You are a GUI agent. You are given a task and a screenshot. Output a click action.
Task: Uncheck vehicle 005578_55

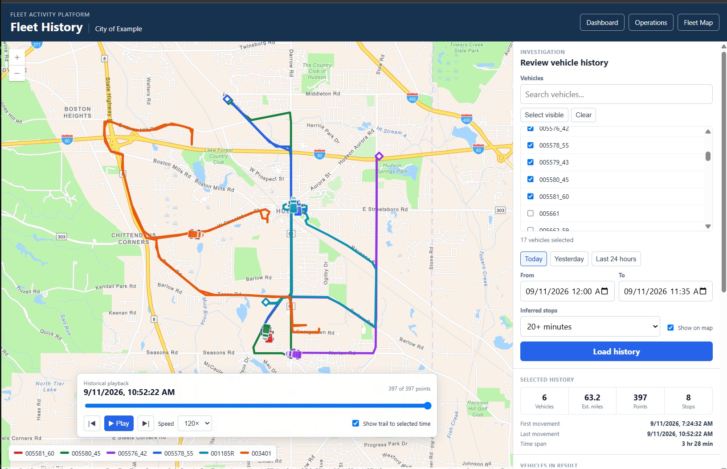pos(531,145)
